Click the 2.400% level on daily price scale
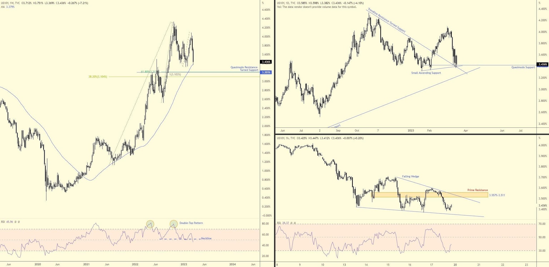 tap(542, 124)
